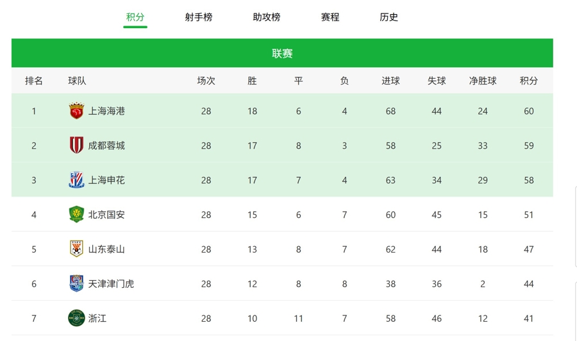Image resolution: width=577 pixels, height=341 pixels.
Task: Open the 山东泰山 team name link
Action: [x=106, y=249]
